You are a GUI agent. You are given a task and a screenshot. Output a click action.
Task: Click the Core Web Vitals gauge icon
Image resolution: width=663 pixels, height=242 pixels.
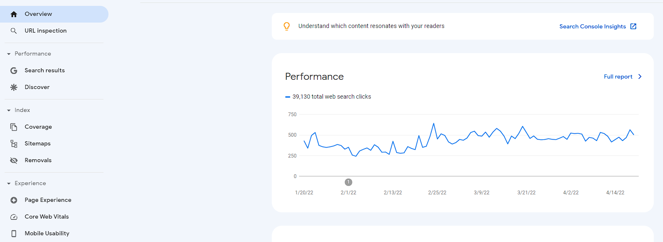[14, 217]
